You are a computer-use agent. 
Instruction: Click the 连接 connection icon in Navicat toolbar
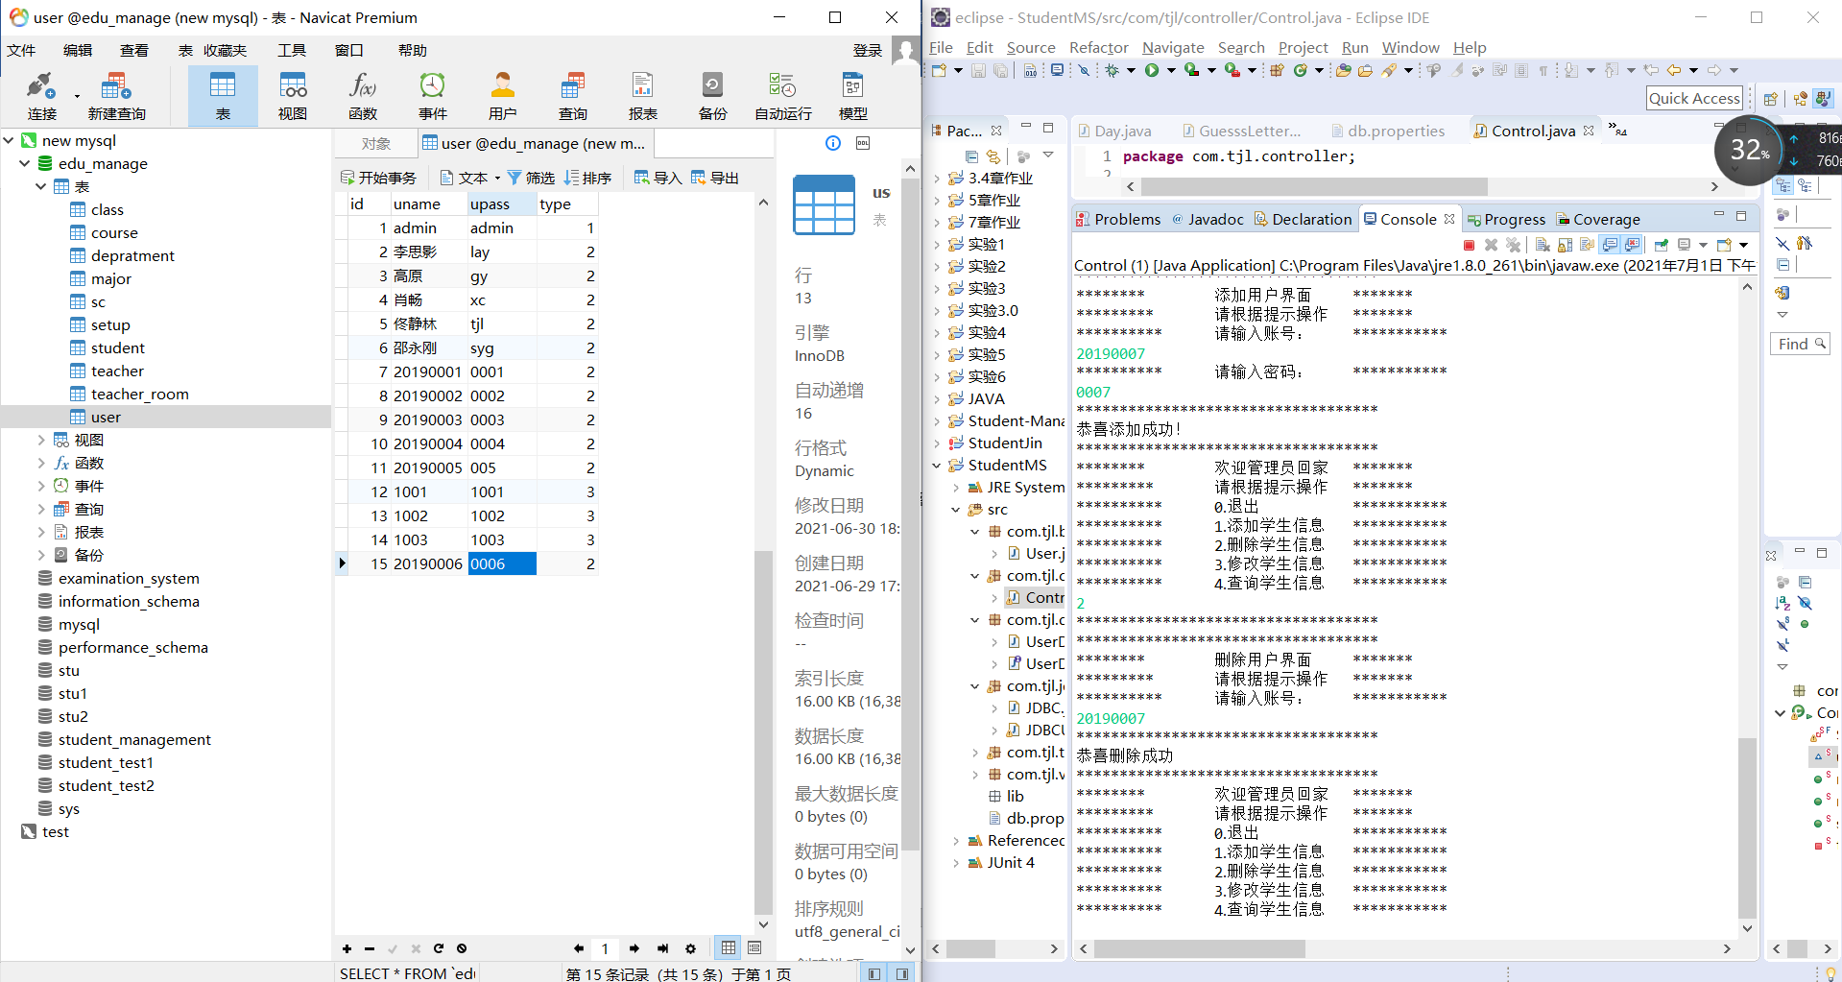click(41, 96)
